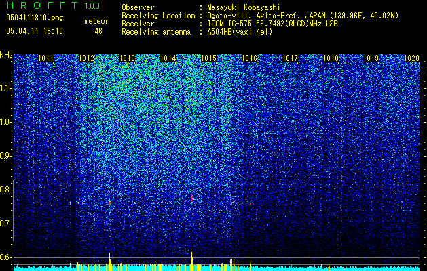
Task: Click the meteor count value 46
Action: click(x=98, y=31)
